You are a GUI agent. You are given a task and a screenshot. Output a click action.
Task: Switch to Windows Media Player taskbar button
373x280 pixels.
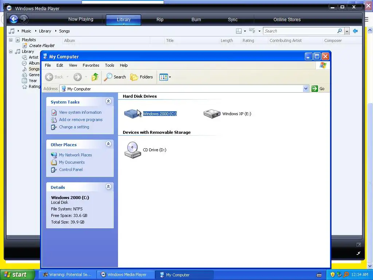point(126,275)
